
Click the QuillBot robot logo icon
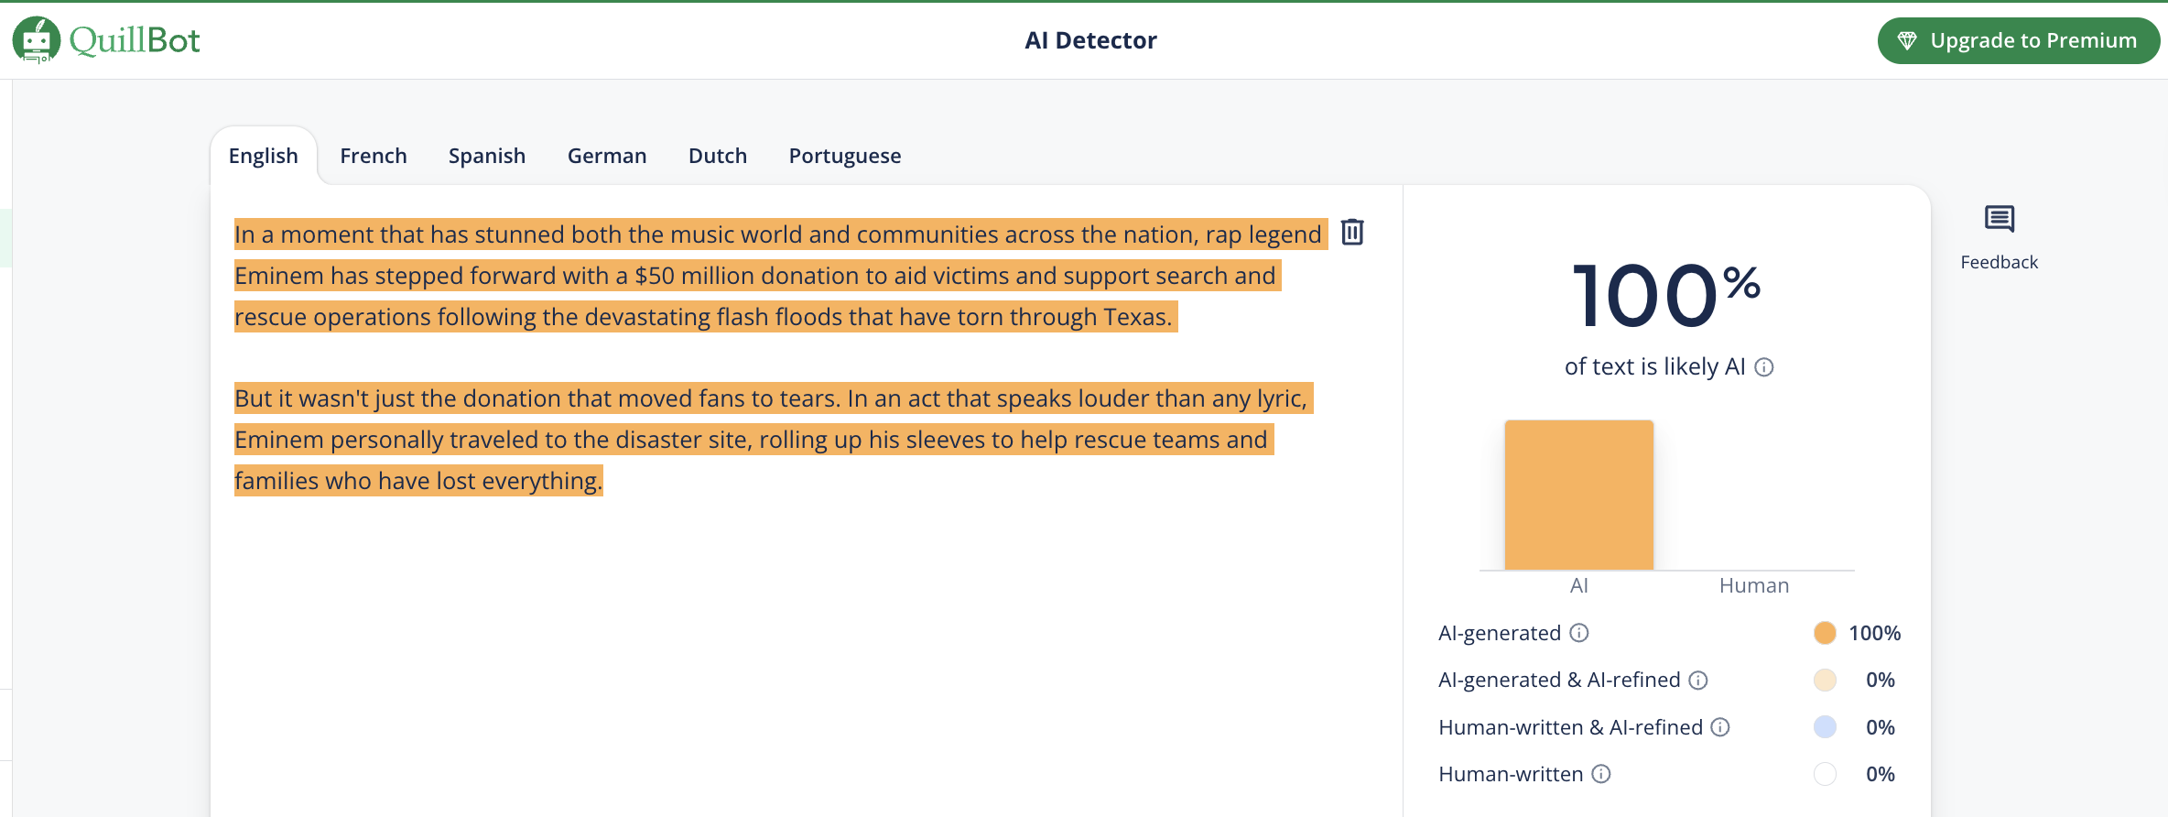(37, 40)
